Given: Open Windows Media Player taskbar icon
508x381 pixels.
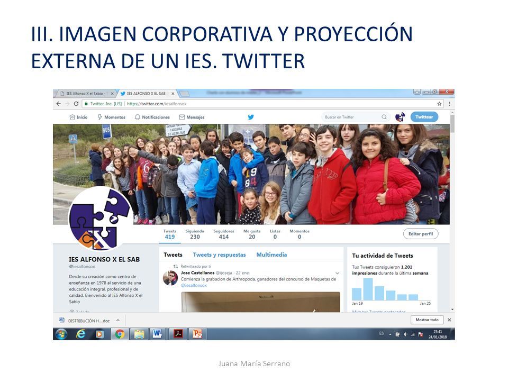Looking at the screenshot, I should [x=100, y=334].
